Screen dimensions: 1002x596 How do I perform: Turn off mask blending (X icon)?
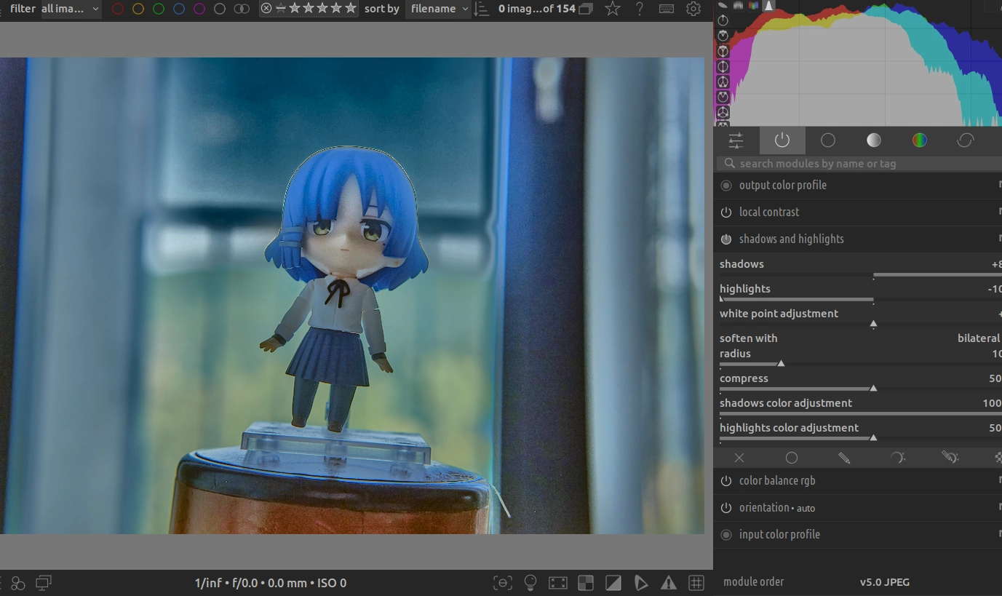coord(739,458)
